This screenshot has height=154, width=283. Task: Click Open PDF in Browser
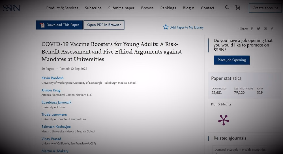click(104, 25)
